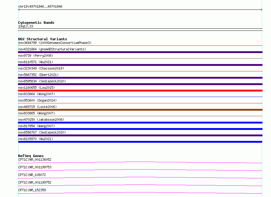Click the purple bar under nsv6596767

click(x=140, y=135)
